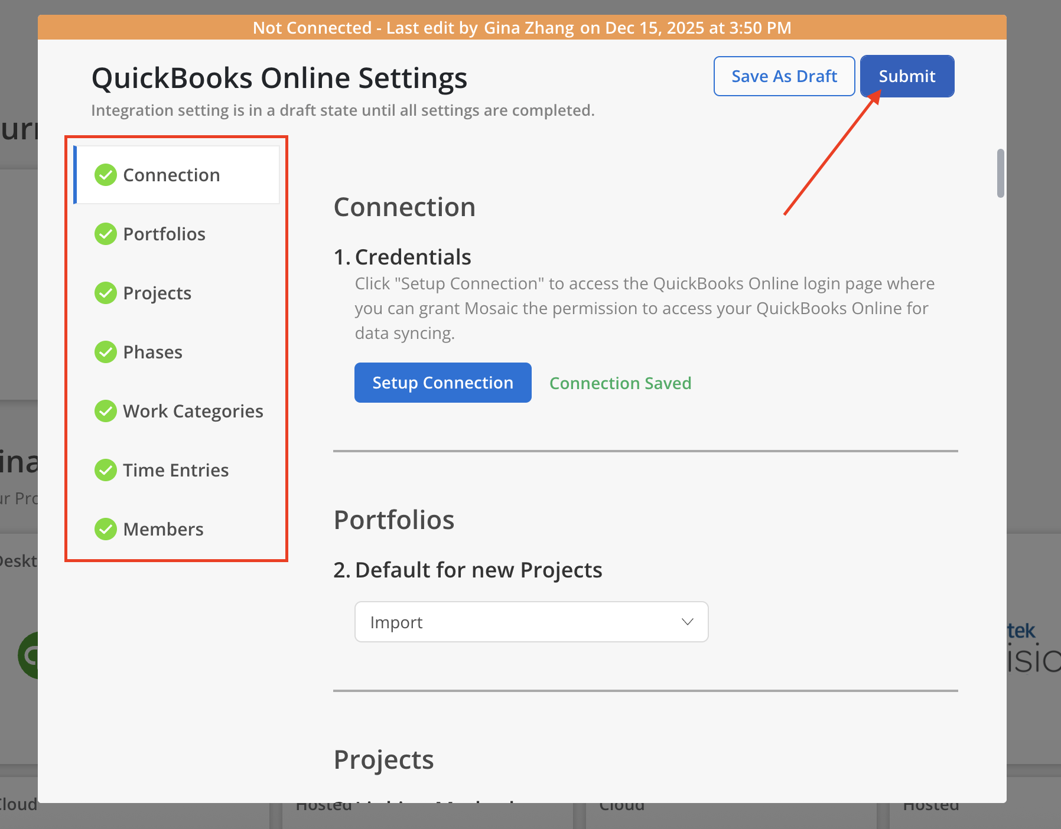Select Phases in the settings sidebar

coord(177,352)
